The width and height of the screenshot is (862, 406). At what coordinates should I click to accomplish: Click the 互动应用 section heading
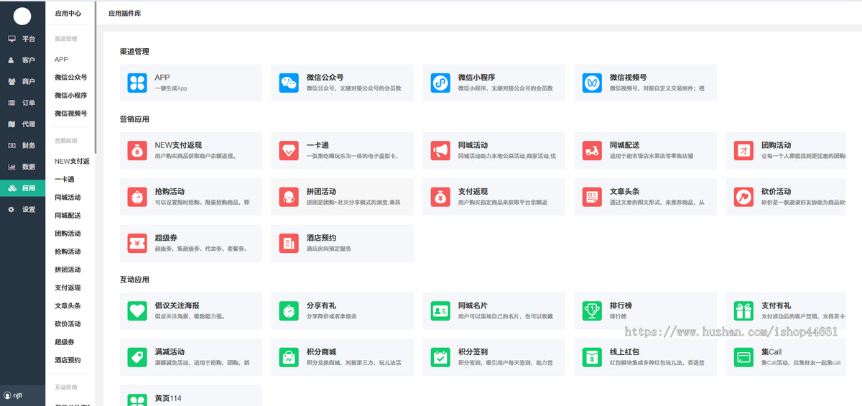click(134, 280)
